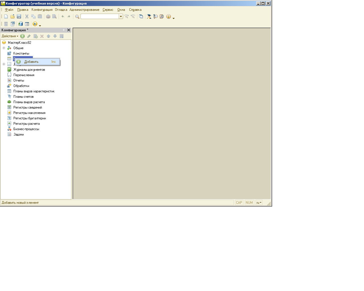Open the dropdown arrow beside the info icon
Image resolution: width=364 pixels, height=291 pixels.
coord(173,18)
